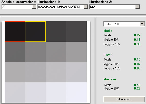Select the red-outlined black patch
Image resolution: width=146 pixels, height=104 pixels.
[15, 32]
